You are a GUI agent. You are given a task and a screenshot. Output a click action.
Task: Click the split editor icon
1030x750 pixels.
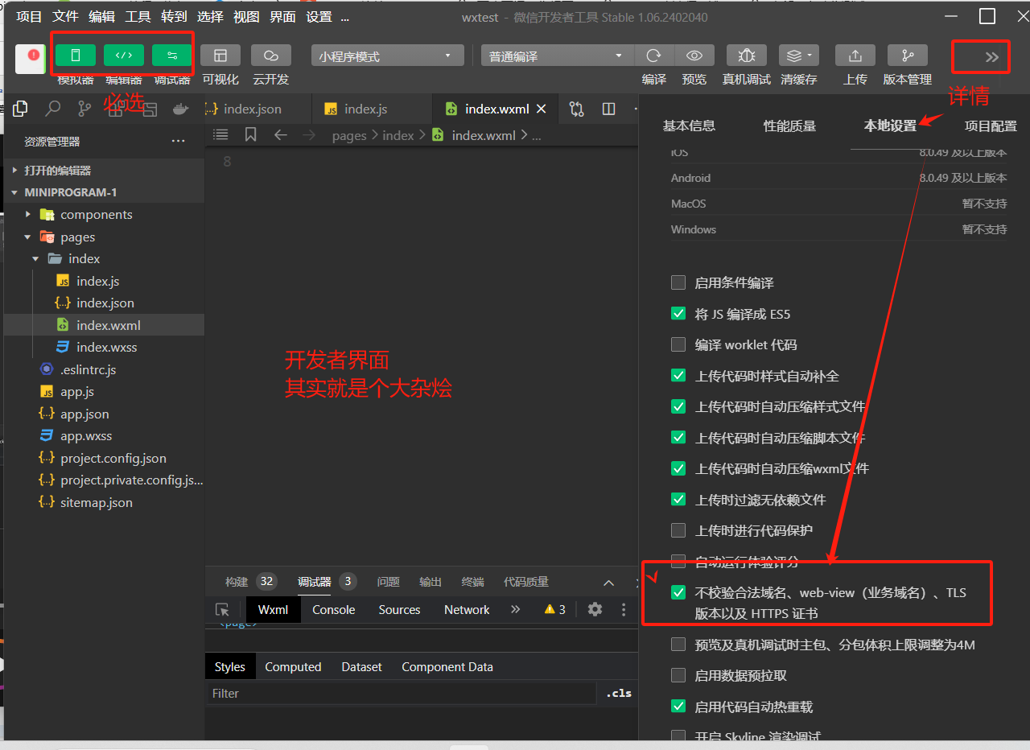pyautogui.click(x=609, y=109)
